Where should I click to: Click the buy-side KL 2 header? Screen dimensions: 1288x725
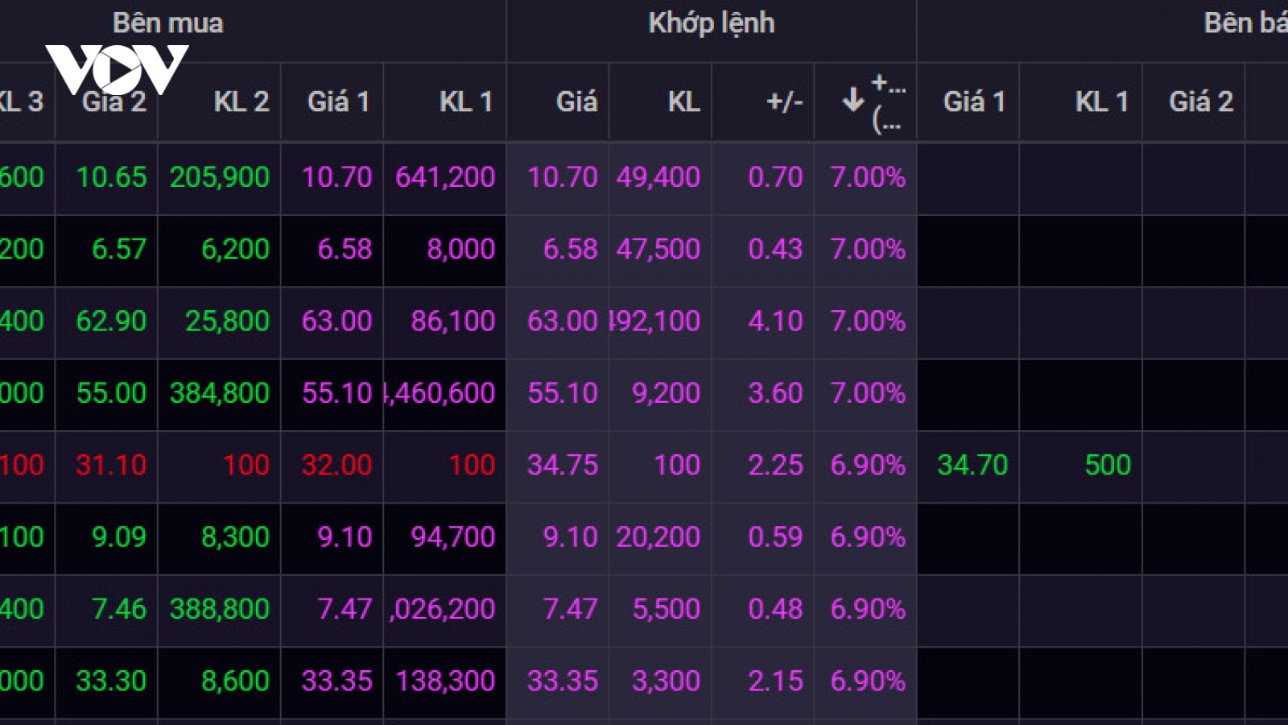[241, 102]
